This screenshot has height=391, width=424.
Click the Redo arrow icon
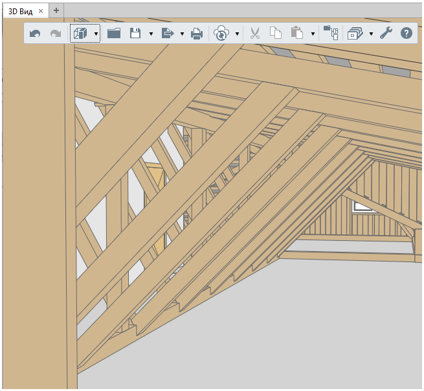56,34
